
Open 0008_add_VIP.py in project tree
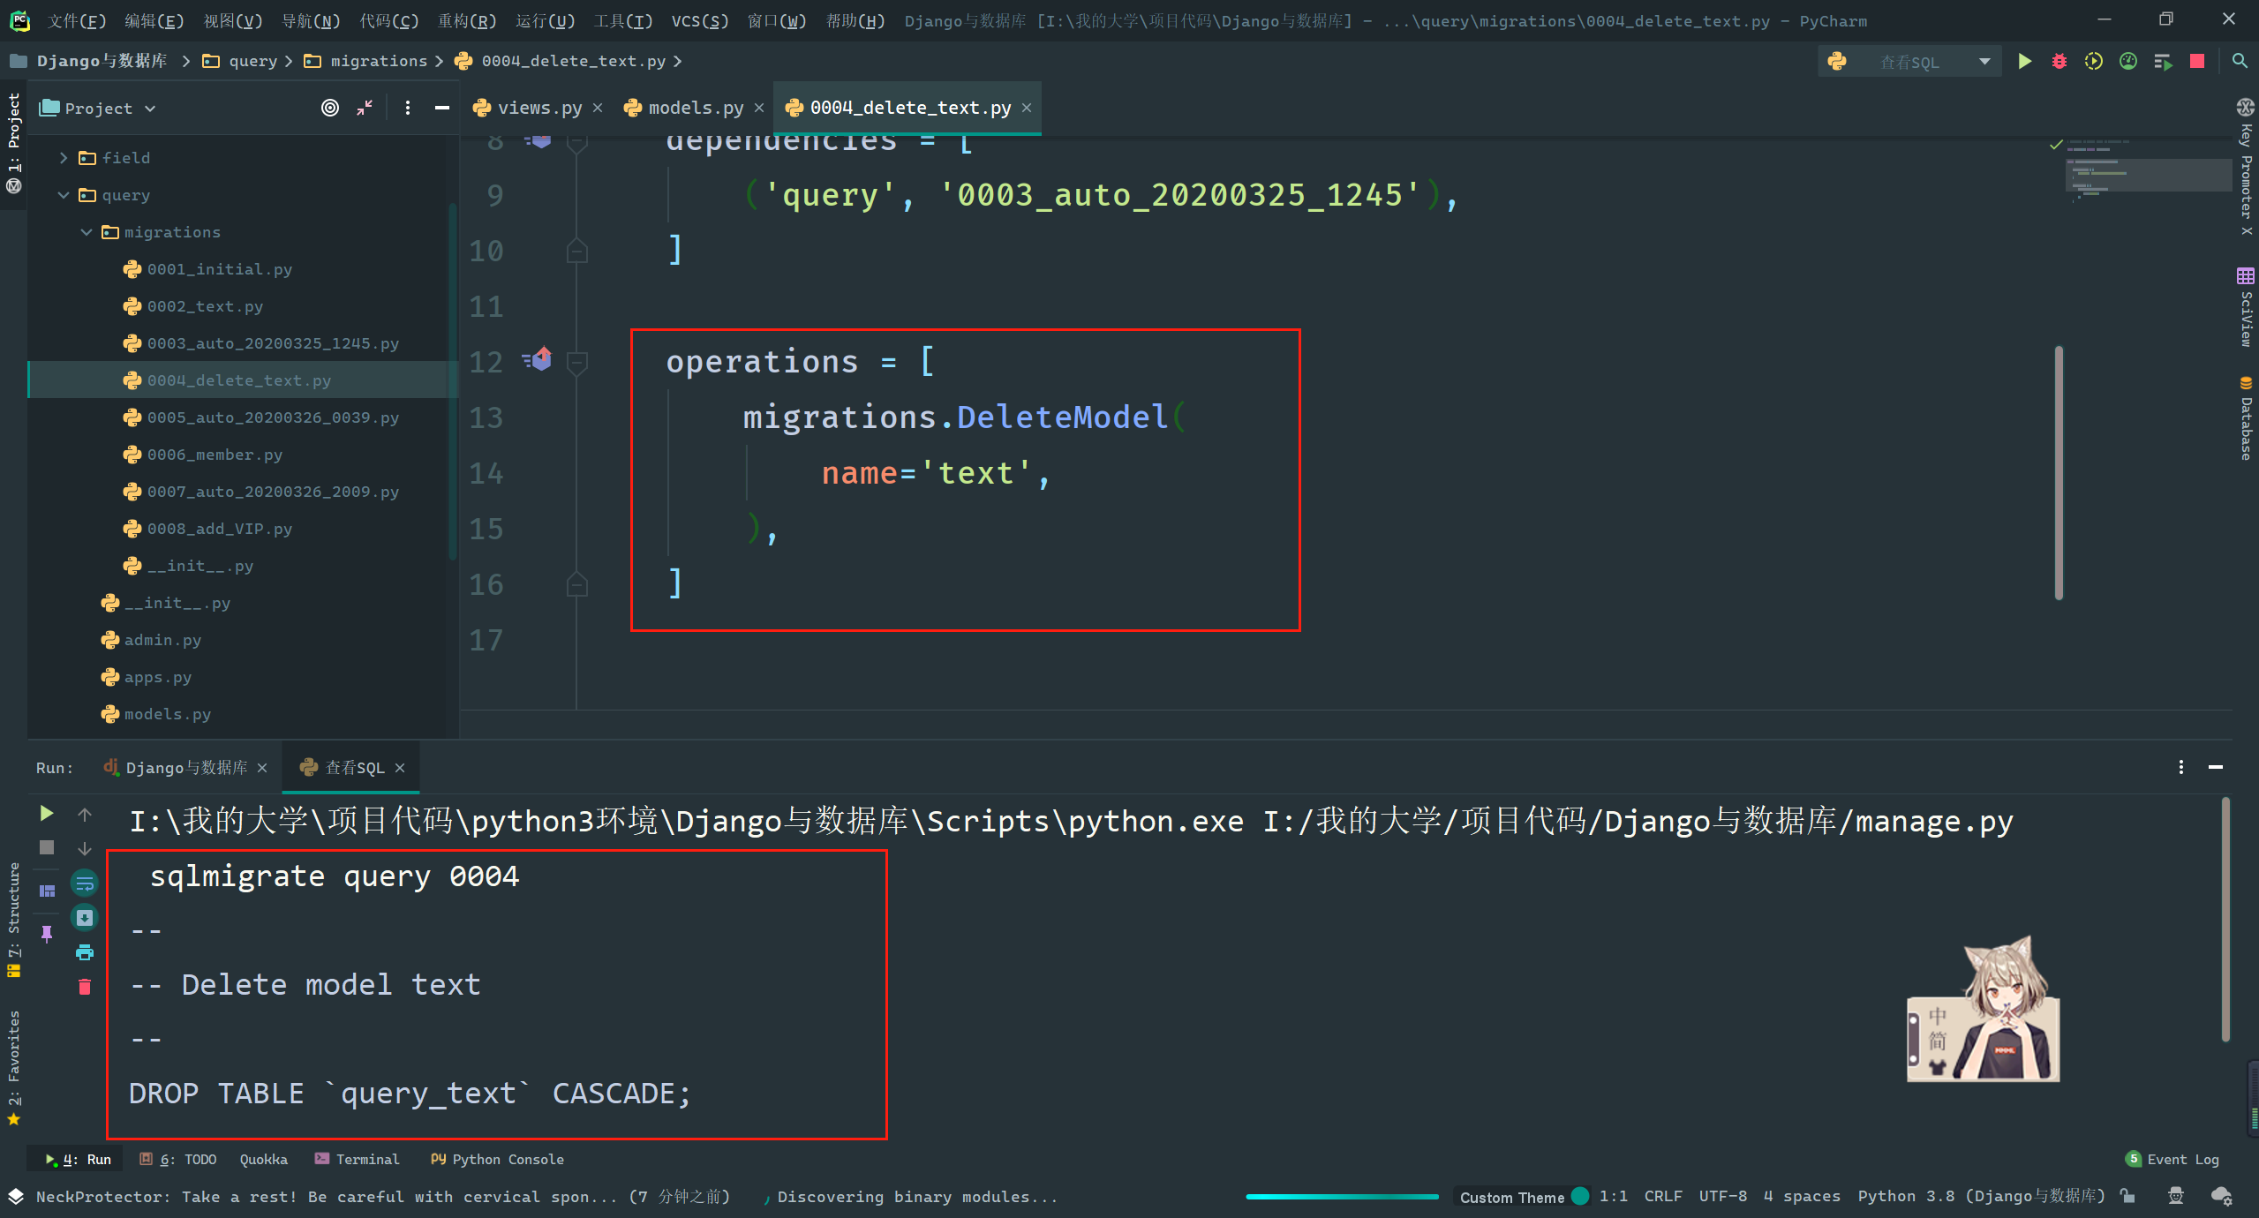click(219, 529)
